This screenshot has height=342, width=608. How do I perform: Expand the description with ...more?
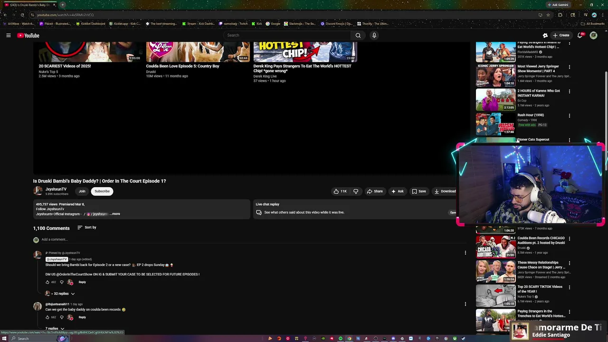[114, 214]
